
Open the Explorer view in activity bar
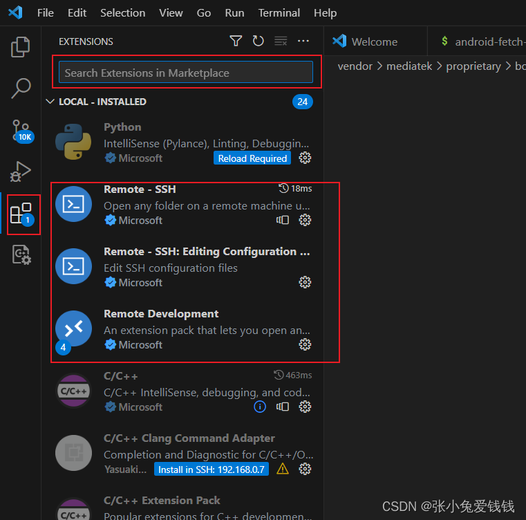point(21,47)
